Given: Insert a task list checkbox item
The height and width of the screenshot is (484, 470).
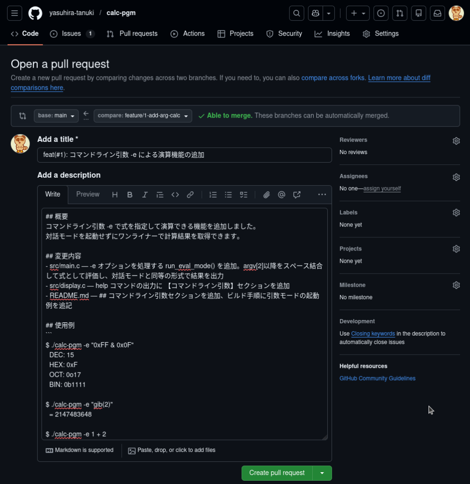Looking at the screenshot, I should coord(243,195).
